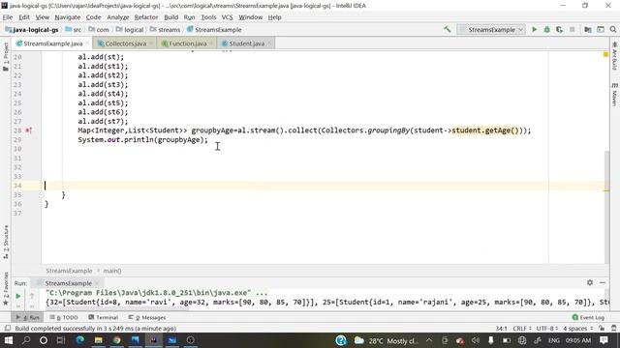Open Run panel settings gear
Viewport: 620px width, 348px height.
(590, 282)
